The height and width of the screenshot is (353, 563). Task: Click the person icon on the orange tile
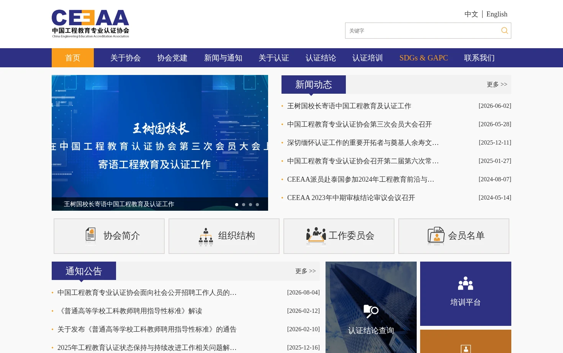[466, 349]
